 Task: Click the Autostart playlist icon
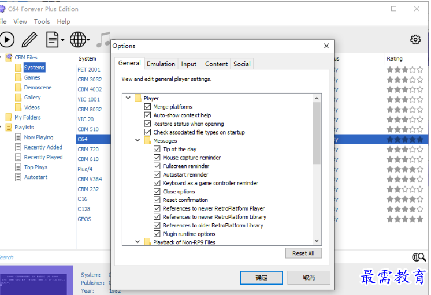18,177
